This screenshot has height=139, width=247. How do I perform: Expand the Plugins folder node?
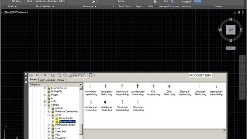(x=45, y=95)
